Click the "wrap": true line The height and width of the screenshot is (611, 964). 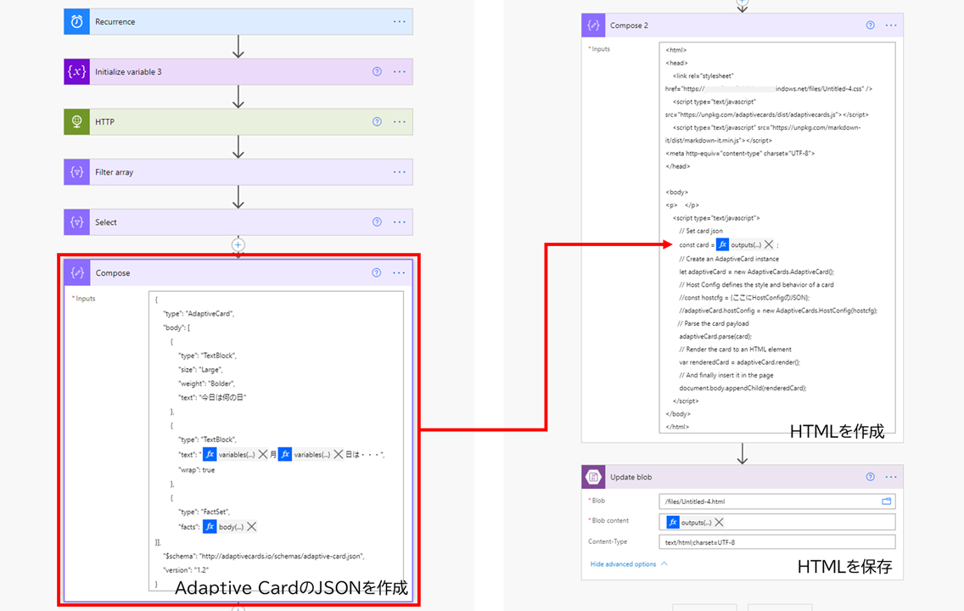[x=196, y=469]
